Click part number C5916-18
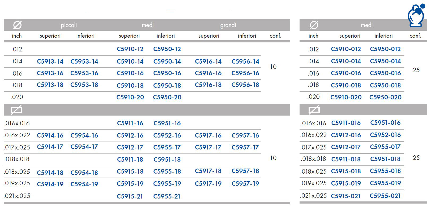Viewport: 431px width, 207px height. click(x=208, y=85)
